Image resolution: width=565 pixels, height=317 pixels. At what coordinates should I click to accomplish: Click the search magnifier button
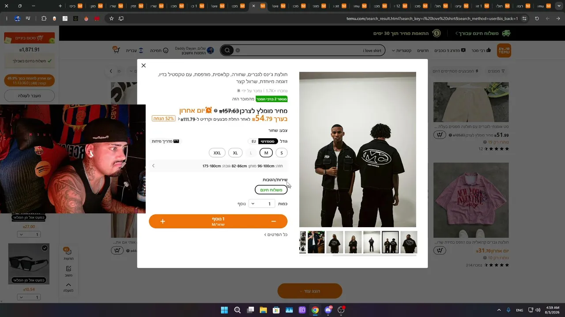pos(227,51)
